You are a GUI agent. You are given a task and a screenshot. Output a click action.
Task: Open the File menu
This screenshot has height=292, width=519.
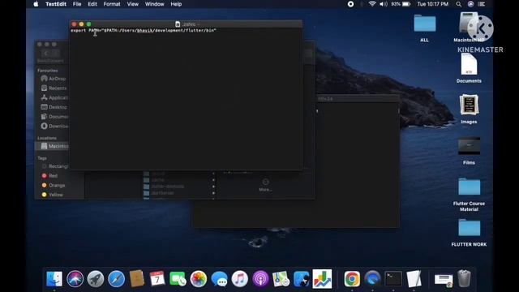[x=77, y=4]
